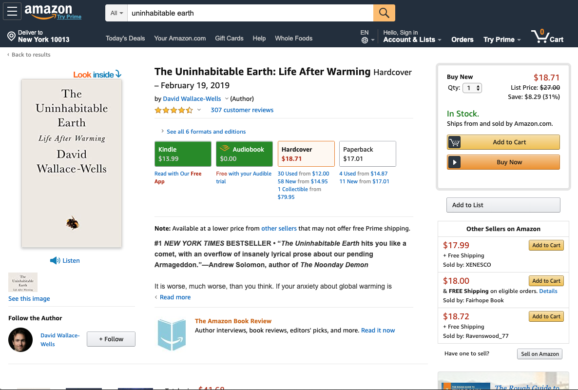The height and width of the screenshot is (390, 578).
Task: Select the Audiobook format option
Action: (244, 154)
